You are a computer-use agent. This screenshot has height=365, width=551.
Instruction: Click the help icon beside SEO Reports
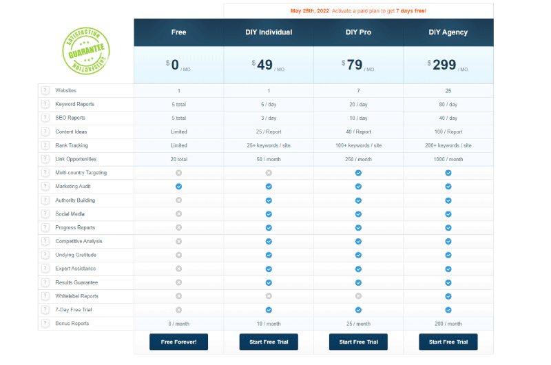45,118
